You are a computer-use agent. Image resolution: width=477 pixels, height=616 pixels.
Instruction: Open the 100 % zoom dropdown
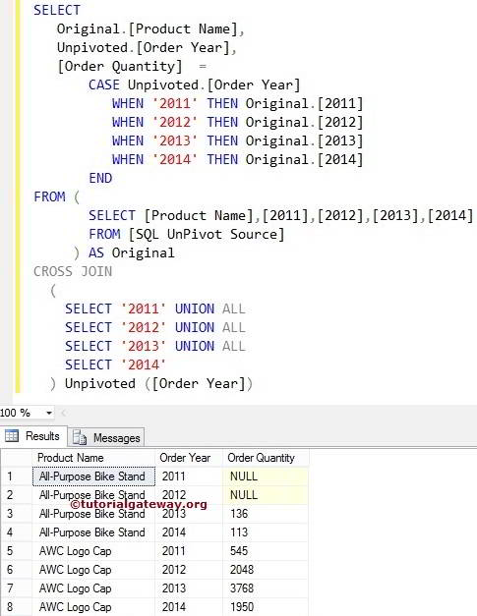coord(49,413)
